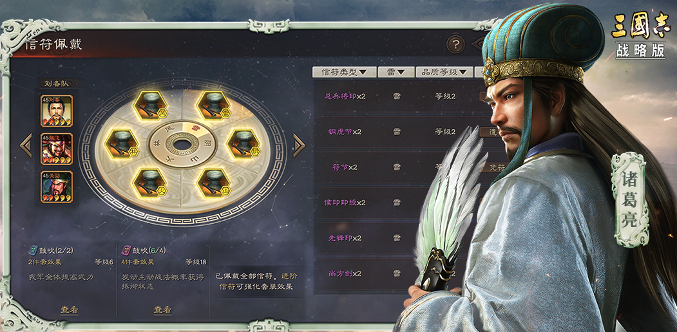
Task: Click 查看 under the 4件套效果 bonus
Action: pyautogui.click(x=163, y=309)
